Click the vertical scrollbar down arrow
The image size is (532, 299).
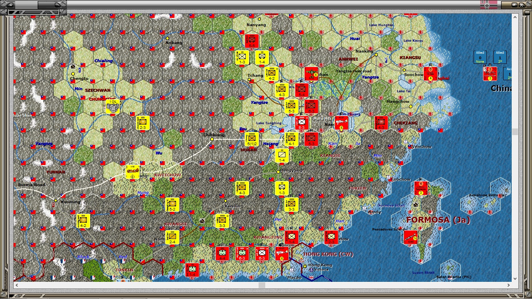pos(515,279)
